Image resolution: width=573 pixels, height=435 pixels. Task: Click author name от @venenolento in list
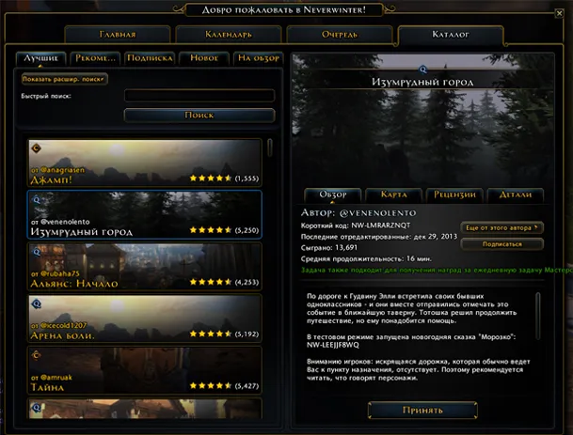click(x=60, y=222)
